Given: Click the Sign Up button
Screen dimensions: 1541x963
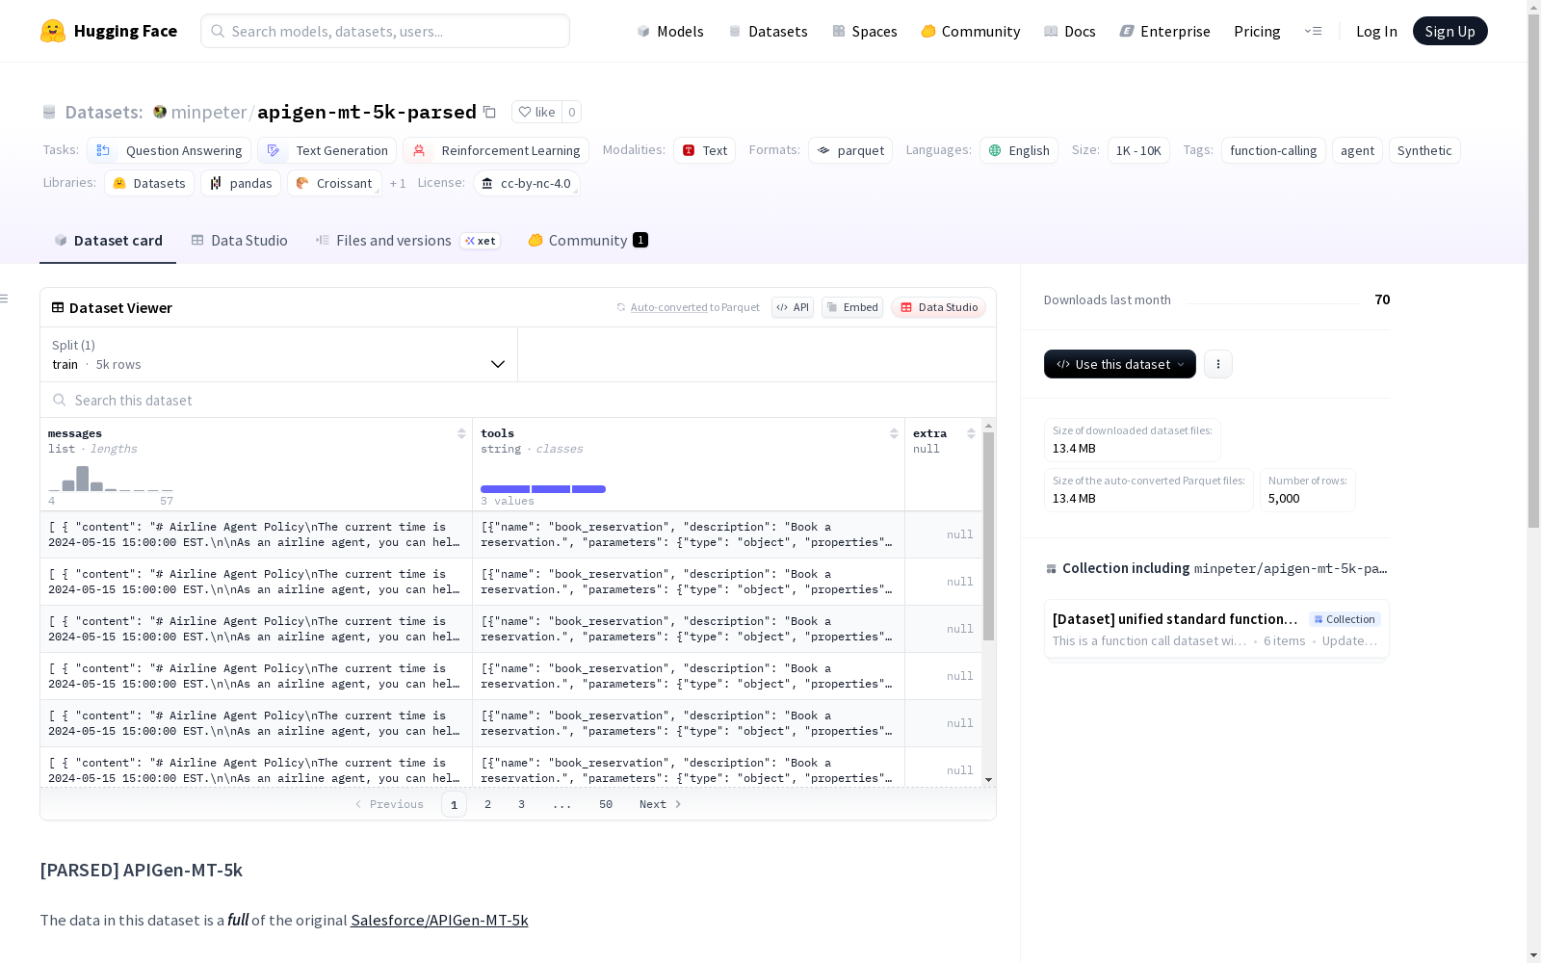Looking at the screenshot, I should coord(1450,31).
